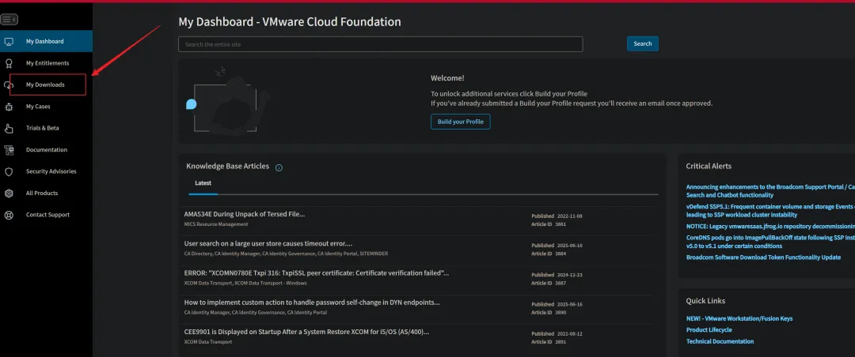The height and width of the screenshot is (357, 855).
Task: Select the Latest tab in Knowledge Base
Action: (x=203, y=183)
